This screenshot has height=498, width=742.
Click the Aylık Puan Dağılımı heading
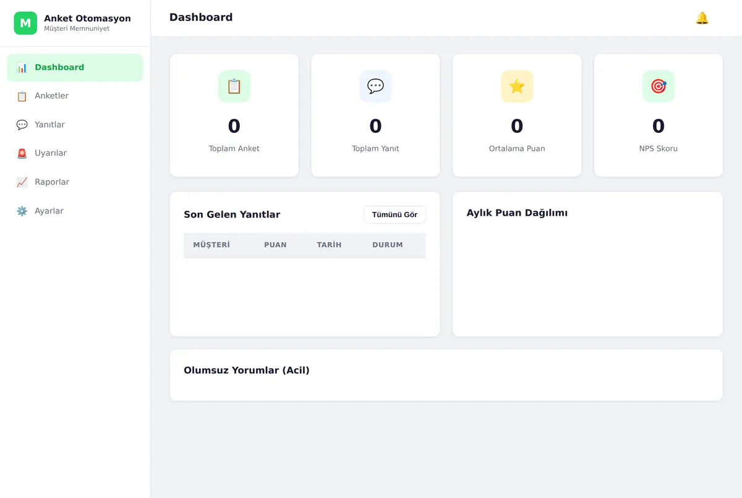coord(517,213)
